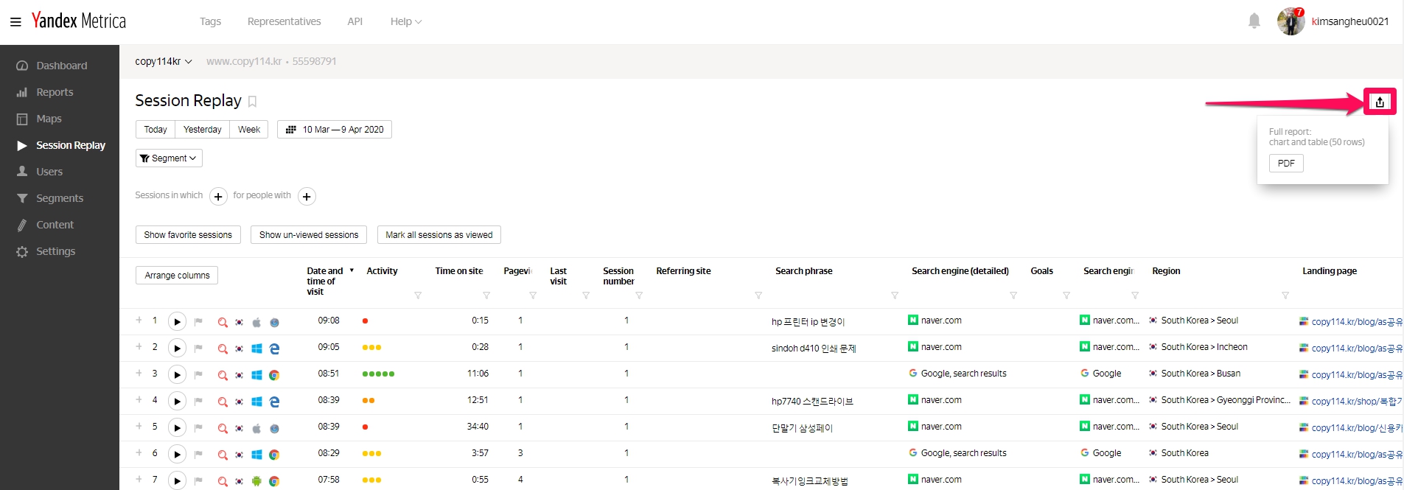1404x490 pixels.
Task: Open the date range picker
Action: tap(335, 130)
